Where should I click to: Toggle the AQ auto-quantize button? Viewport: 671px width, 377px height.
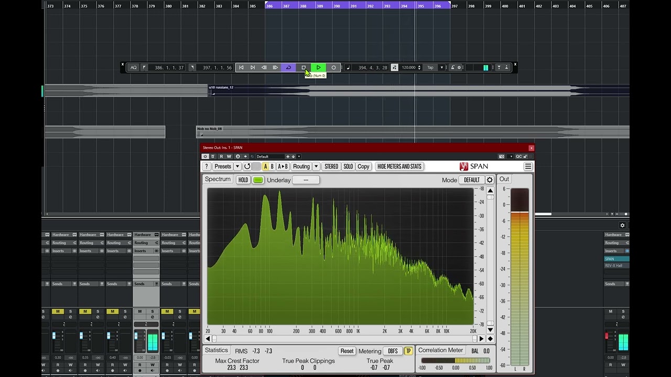[x=134, y=68]
